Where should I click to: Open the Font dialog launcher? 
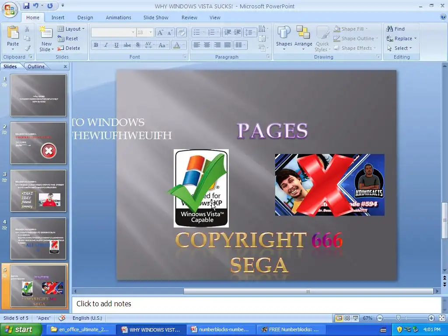(x=184, y=57)
